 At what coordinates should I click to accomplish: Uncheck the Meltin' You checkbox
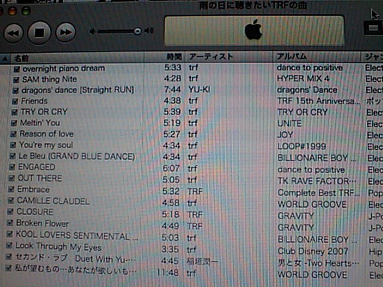coord(14,123)
